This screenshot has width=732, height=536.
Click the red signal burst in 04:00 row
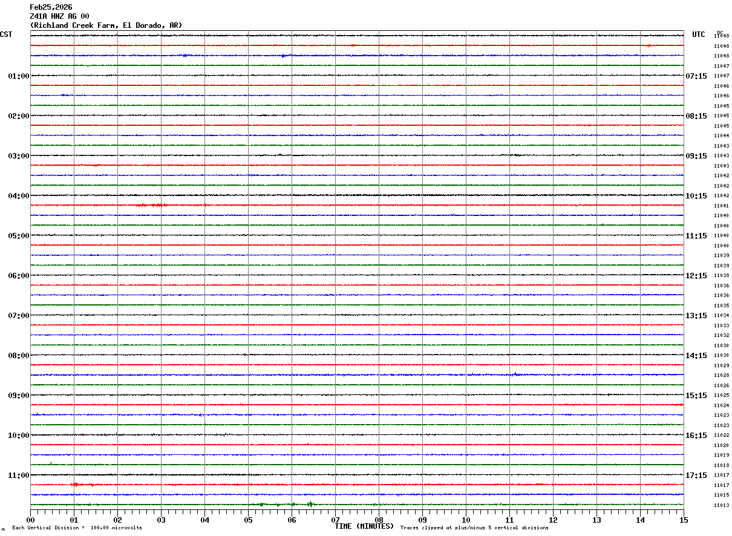[x=151, y=205]
